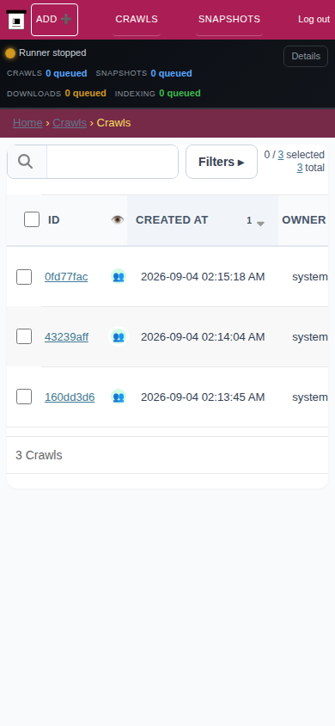This screenshot has width=335, height=726.
Task: Click the users icon for 160dd3d6
Action: 119,397
